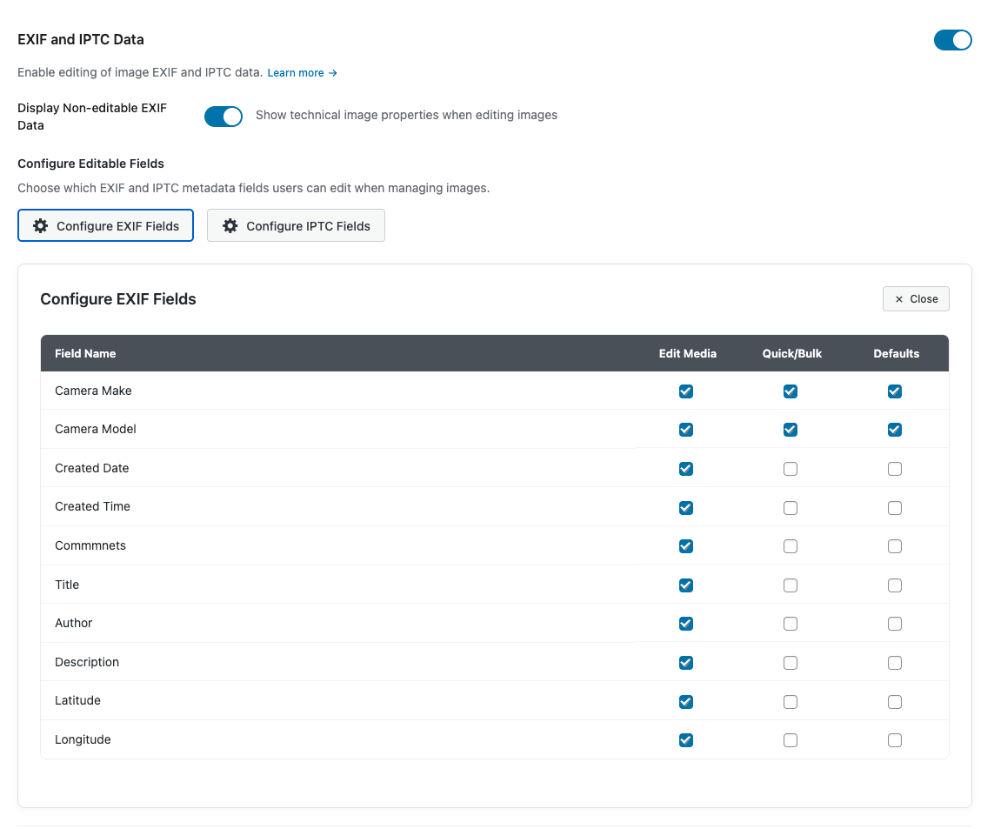This screenshot has height=829, width=994.
Task: Uncheck Camera Model Quick/Bulk checkbox
Action: (791, 430)
